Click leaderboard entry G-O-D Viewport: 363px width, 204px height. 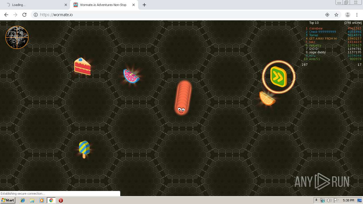coord(313,49)
